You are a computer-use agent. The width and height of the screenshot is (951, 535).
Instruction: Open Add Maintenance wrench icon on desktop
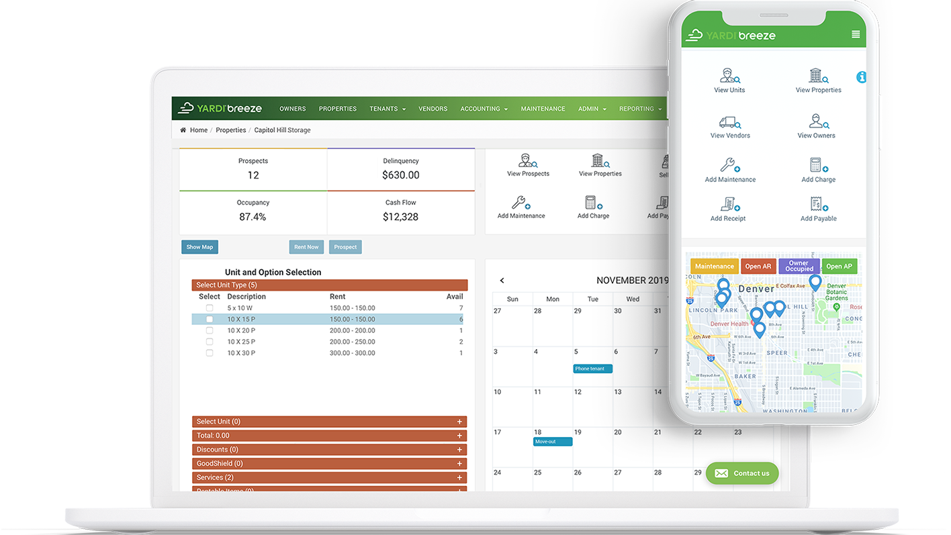click(520, 203)
